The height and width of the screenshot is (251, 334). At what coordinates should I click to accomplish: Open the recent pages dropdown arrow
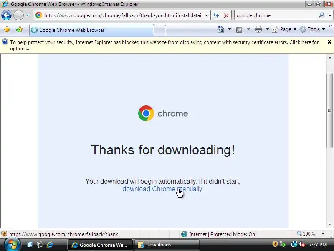[28, 15]
